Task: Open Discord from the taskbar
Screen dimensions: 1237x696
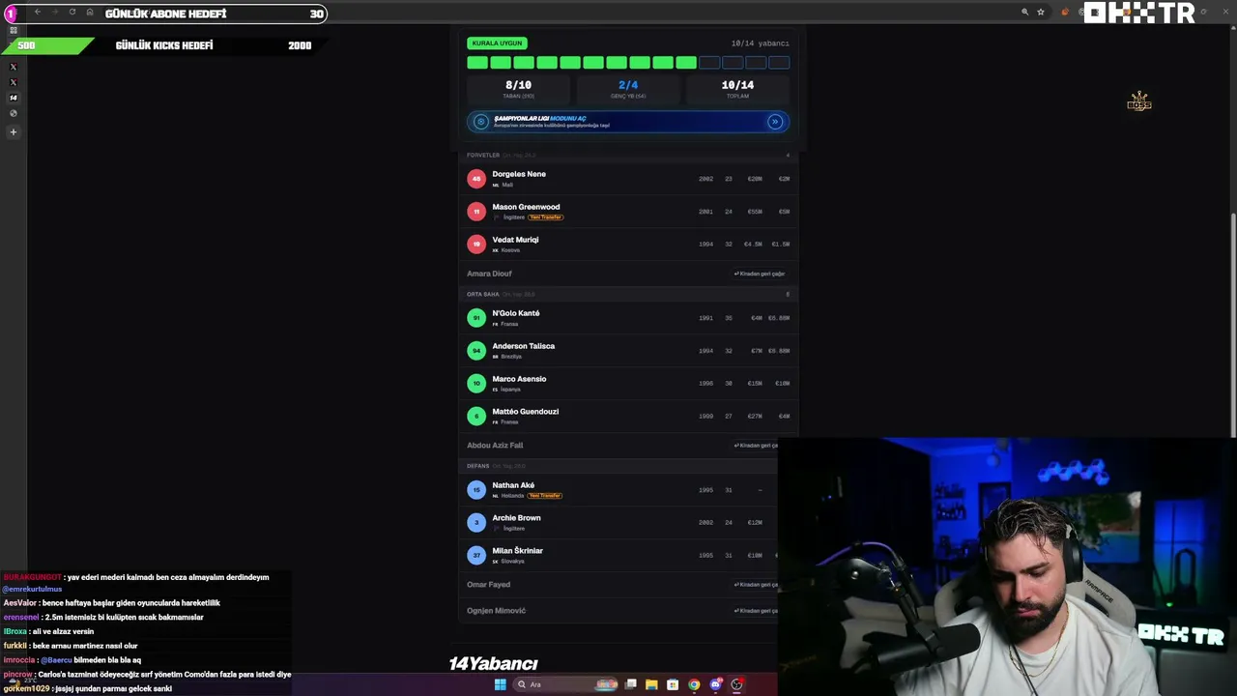Action: coord(715,684)
